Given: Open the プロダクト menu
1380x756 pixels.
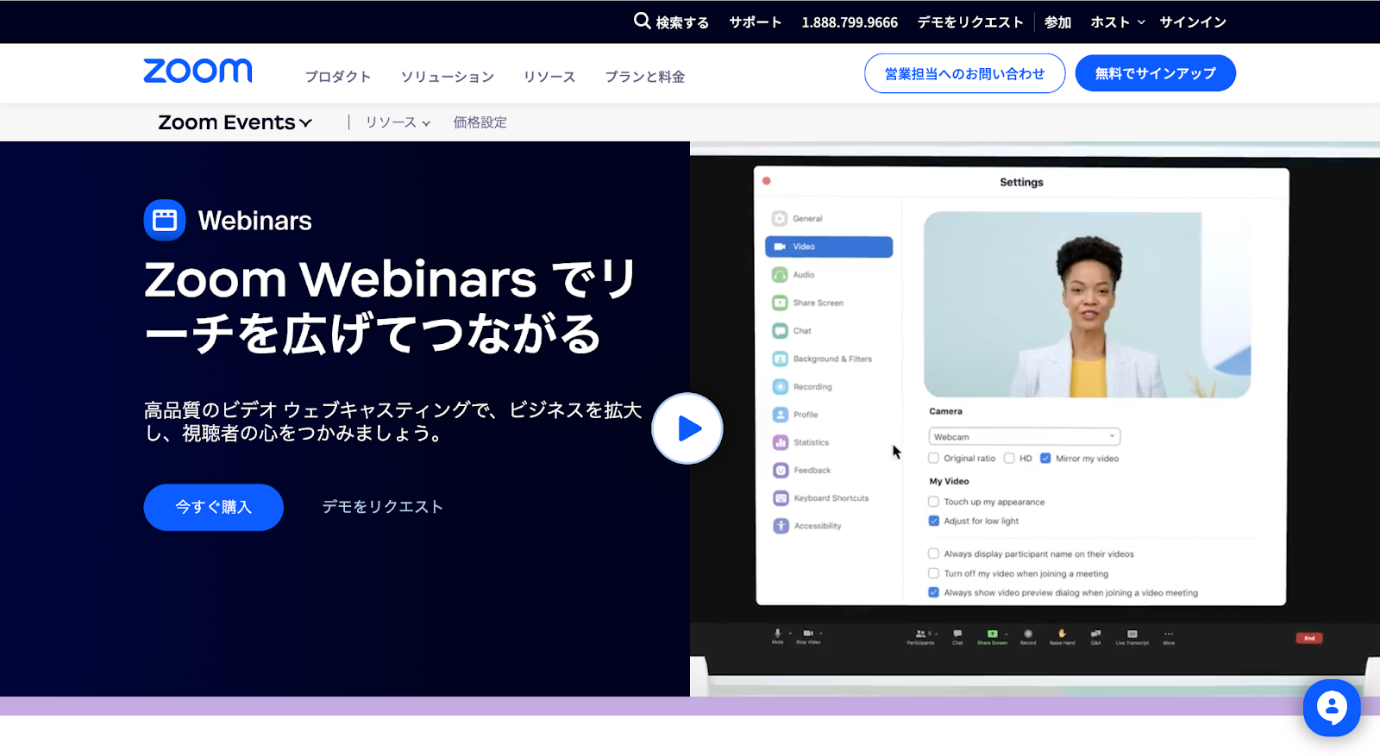Looking at the screenshot, I should (x=338, y=77).
